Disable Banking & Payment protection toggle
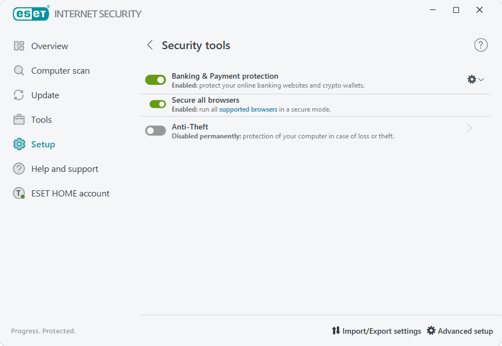 (156, 80)
